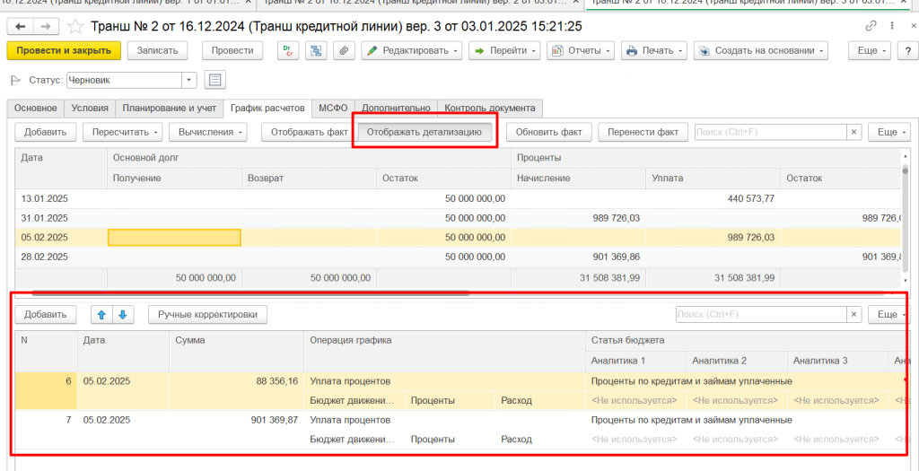Close the first document tab
The image size is (919, 471).
tap(248, 3)
